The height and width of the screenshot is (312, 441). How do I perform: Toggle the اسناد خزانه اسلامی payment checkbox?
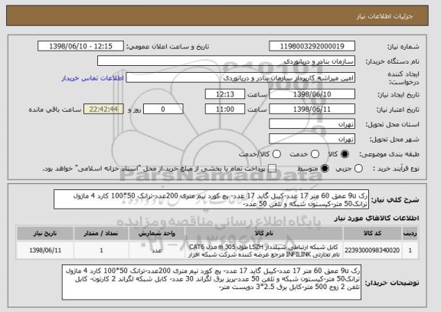[272, 169]
